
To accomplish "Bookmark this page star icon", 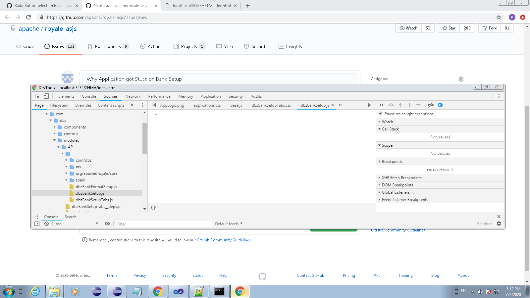I will pyautogui.click(x=499, y=17).
